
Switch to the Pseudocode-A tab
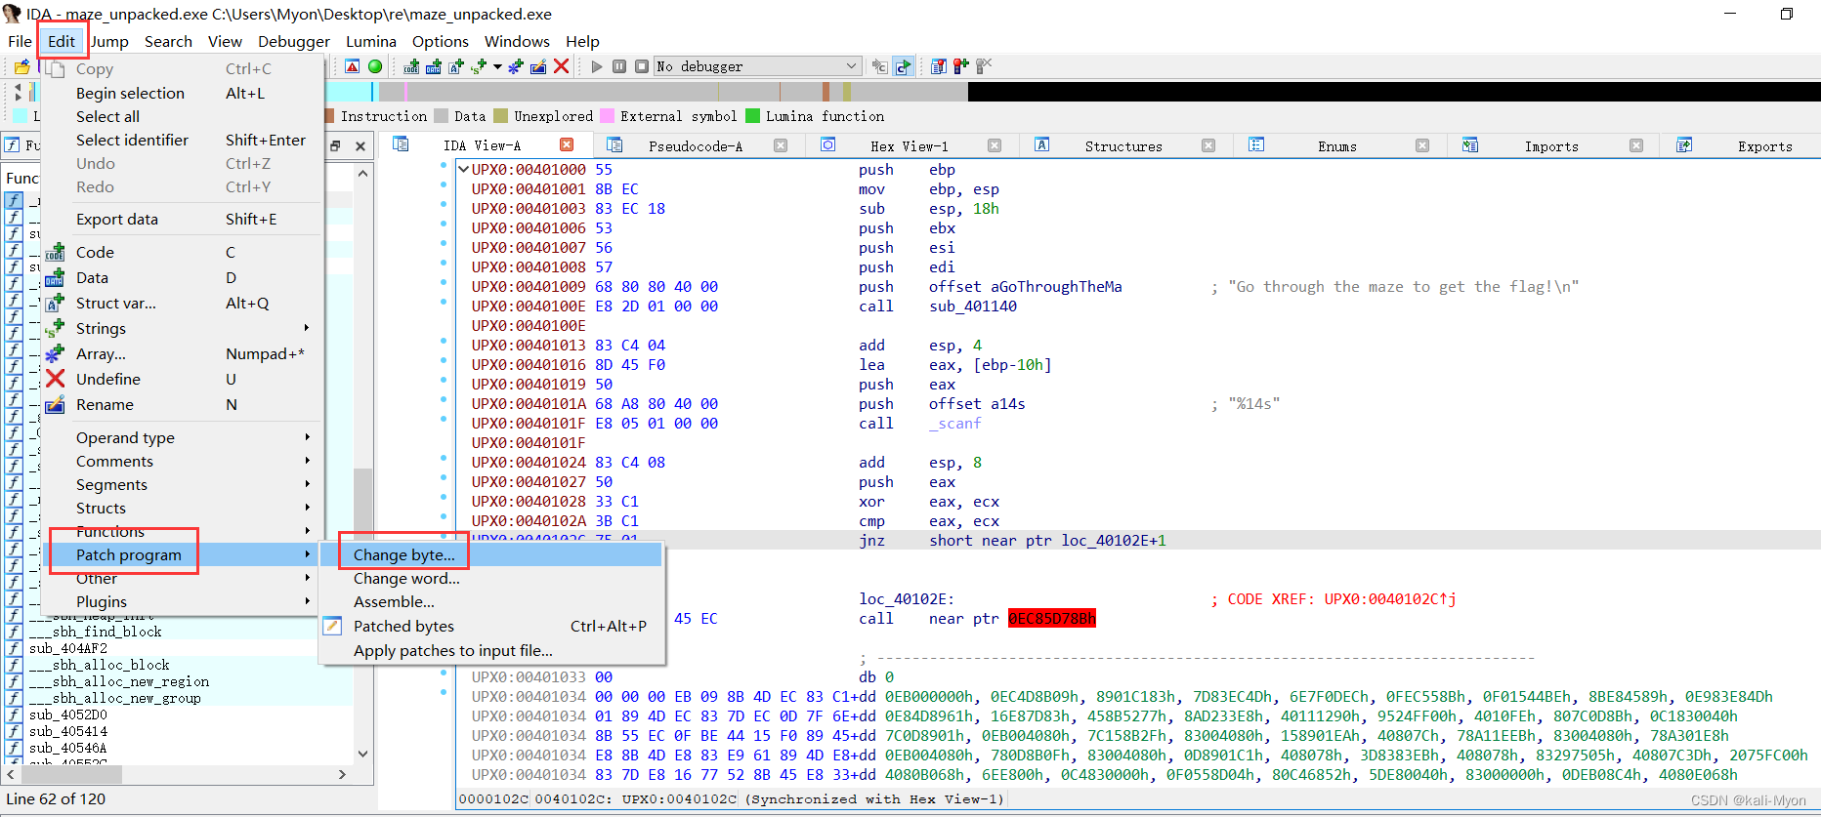(695, 145)
